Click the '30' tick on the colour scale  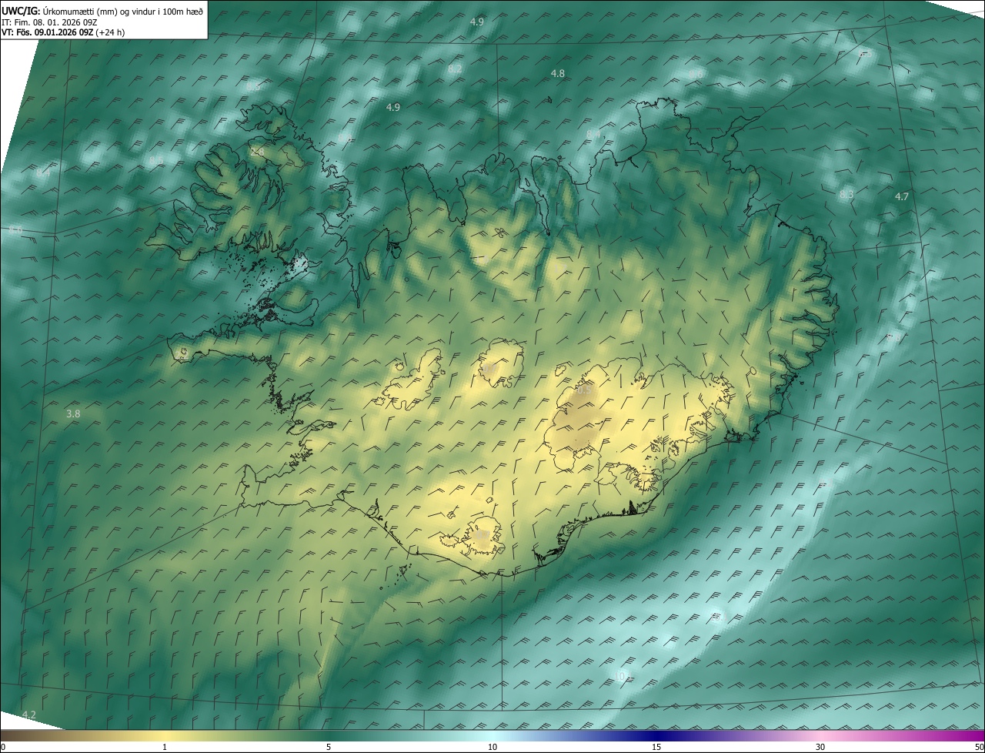pyautogui.click(x=820, y=748)
